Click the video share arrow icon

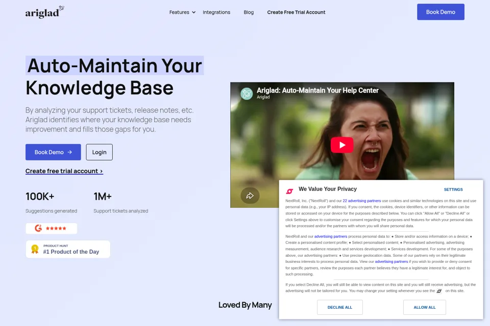(x=250, y=196)
